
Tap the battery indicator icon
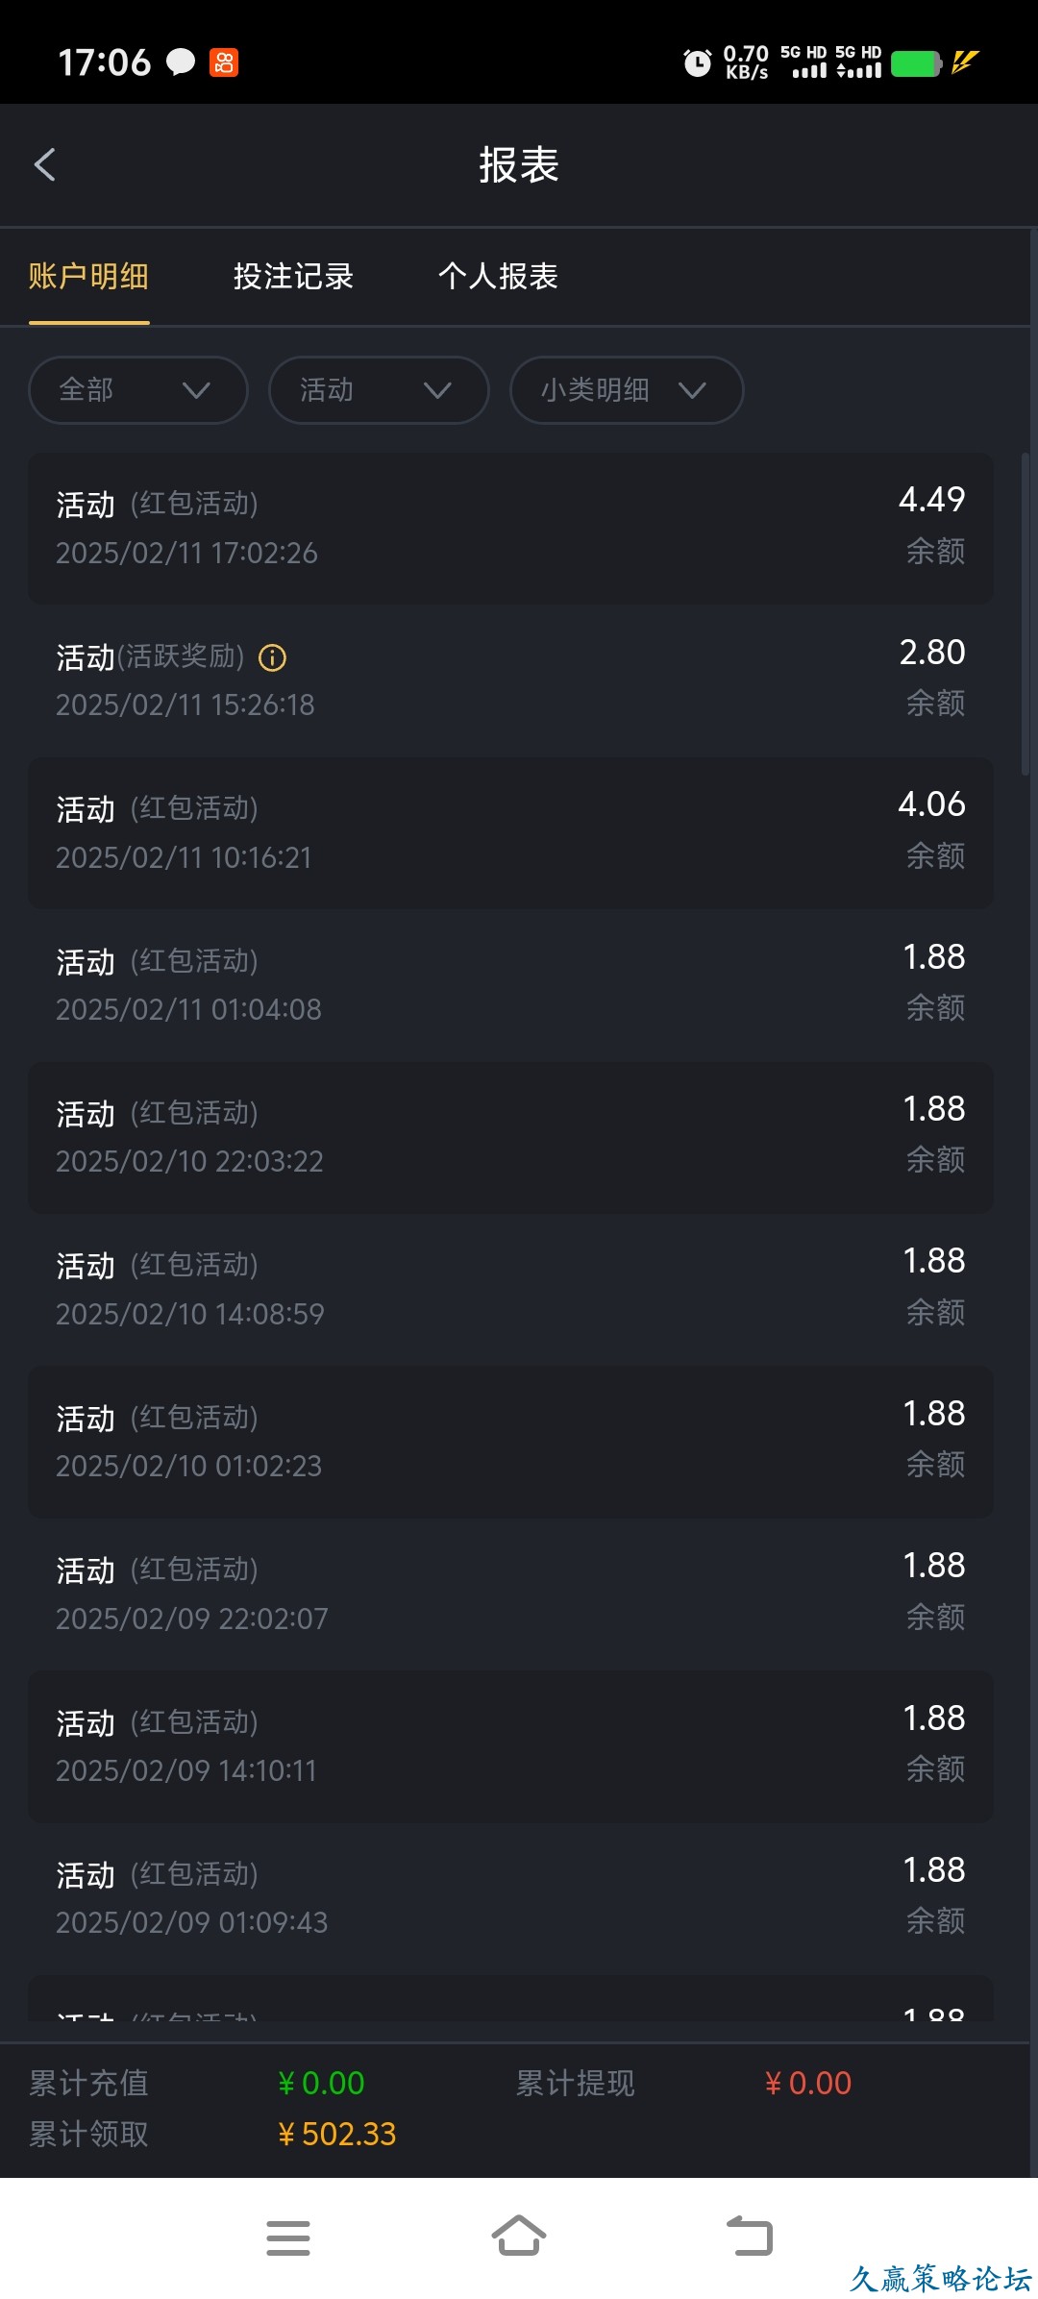point(916,63)
